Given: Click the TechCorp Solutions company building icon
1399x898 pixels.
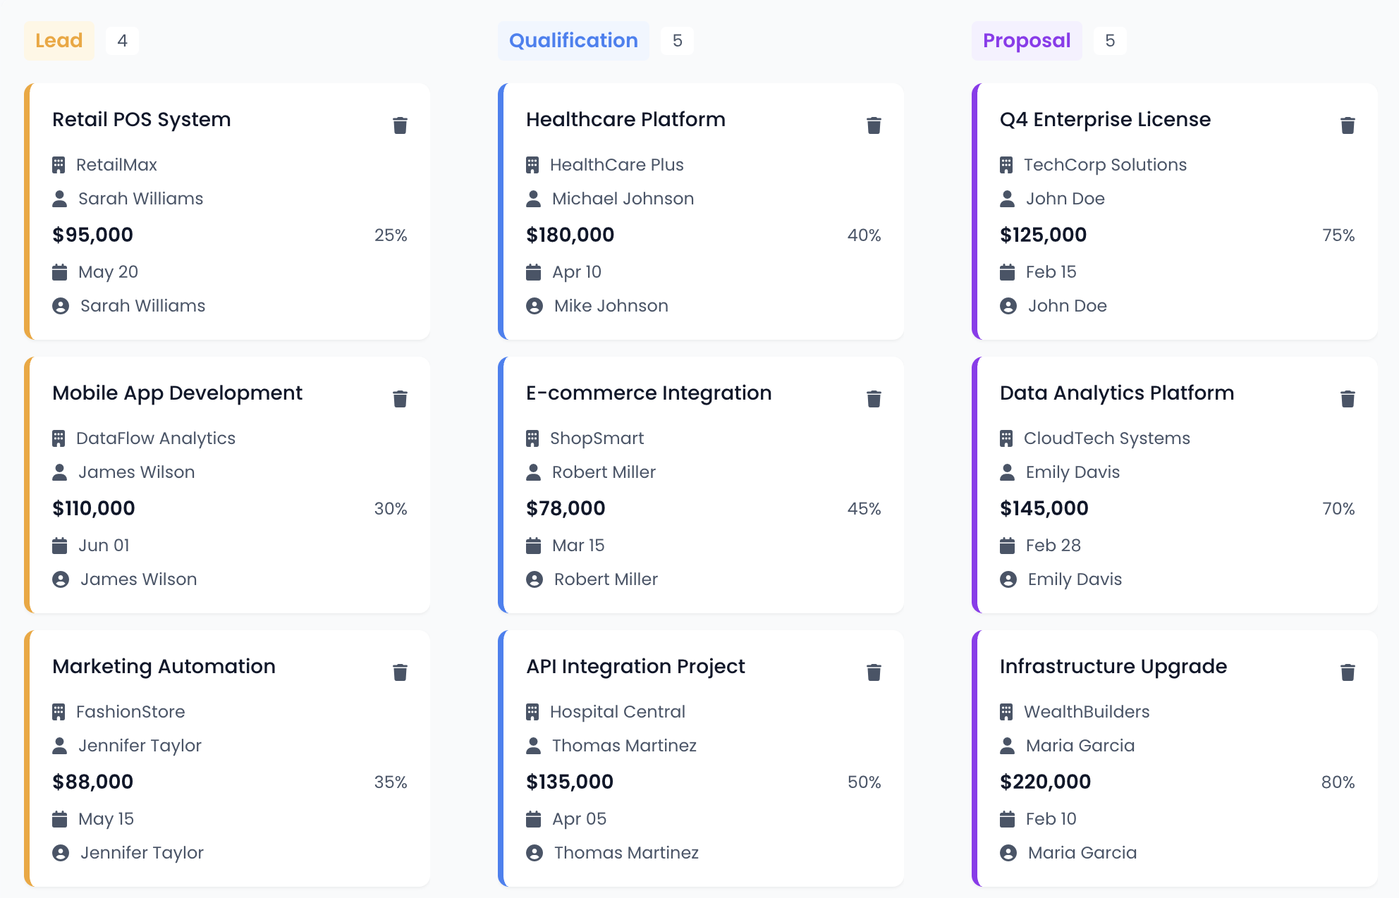Looking at the screenshot, I should [1006, 165].
